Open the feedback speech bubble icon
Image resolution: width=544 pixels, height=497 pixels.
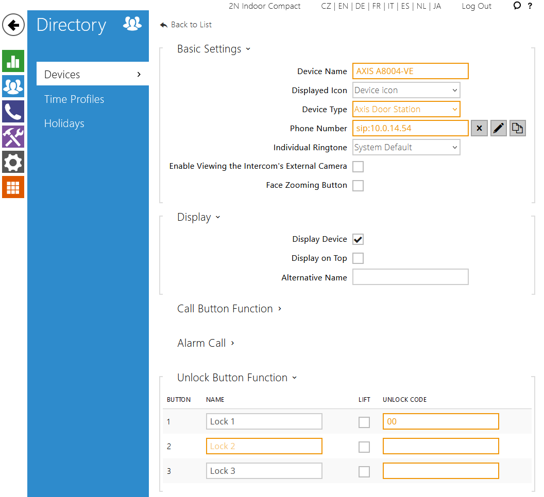(517, 6)
